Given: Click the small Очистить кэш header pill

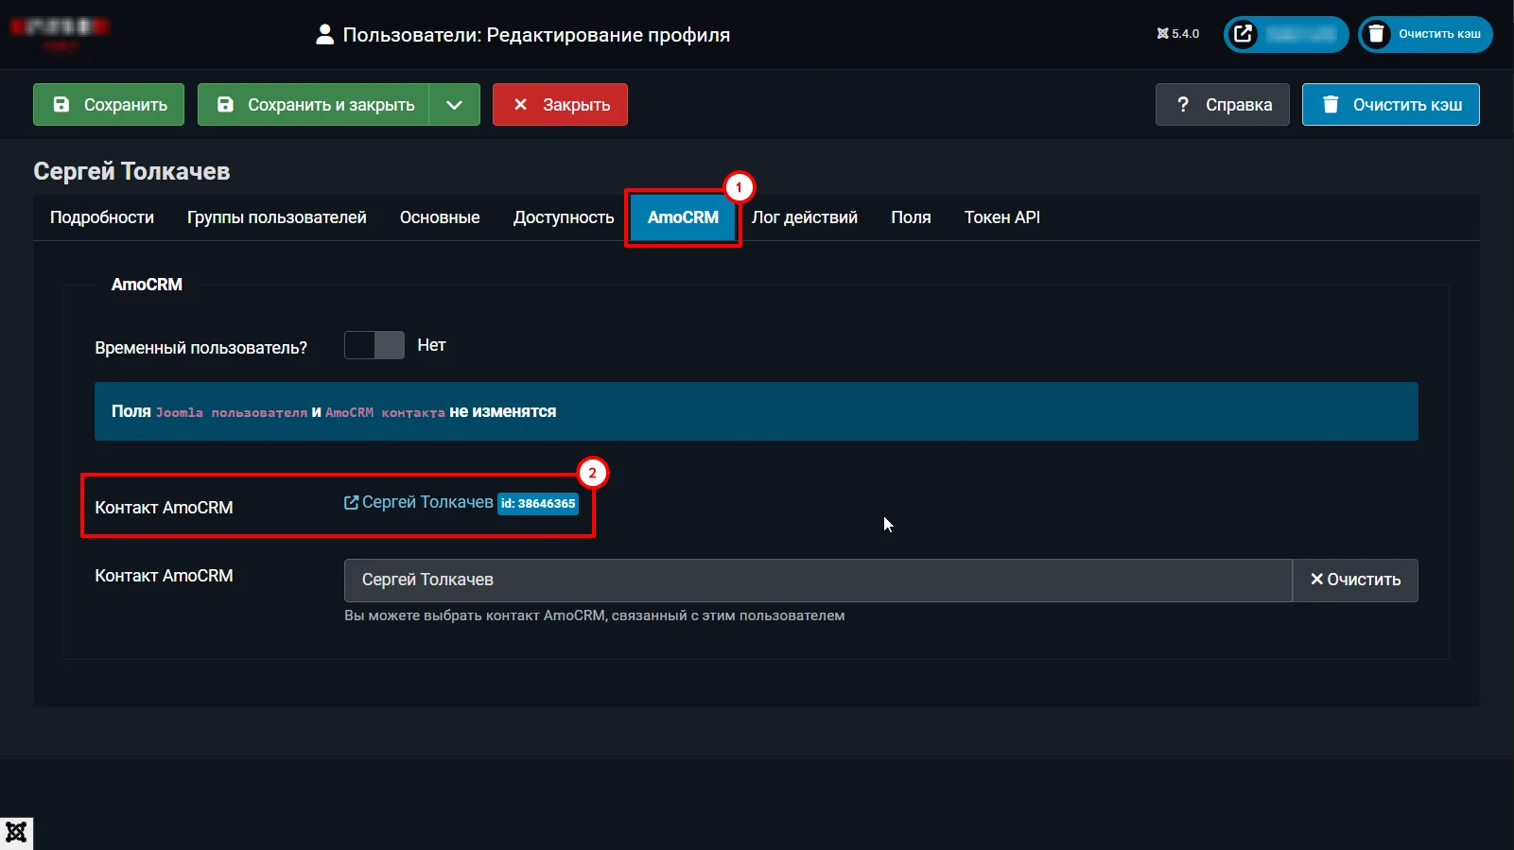Looking at the screenshot, I should point(1425,34).
